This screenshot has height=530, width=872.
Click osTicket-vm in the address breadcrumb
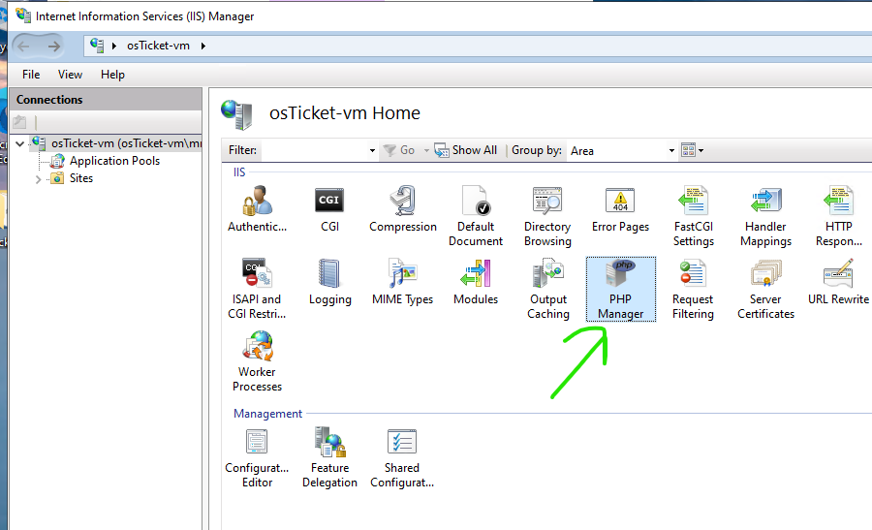pyautogui.click(x=158, y=46)
